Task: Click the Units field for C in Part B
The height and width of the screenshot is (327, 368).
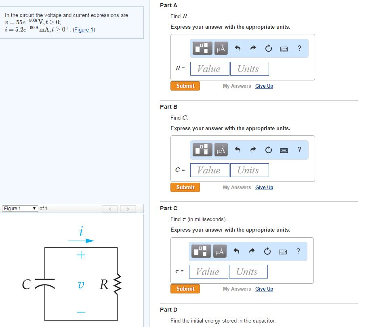Action: (x=249, y=170)
